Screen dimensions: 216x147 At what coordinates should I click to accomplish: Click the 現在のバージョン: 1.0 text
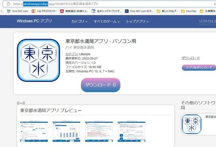pos(81,63)
